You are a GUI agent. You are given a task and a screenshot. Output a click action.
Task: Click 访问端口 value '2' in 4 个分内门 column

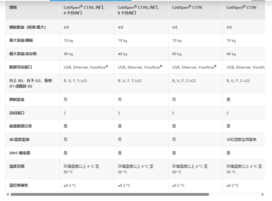(x=65, y=113)
